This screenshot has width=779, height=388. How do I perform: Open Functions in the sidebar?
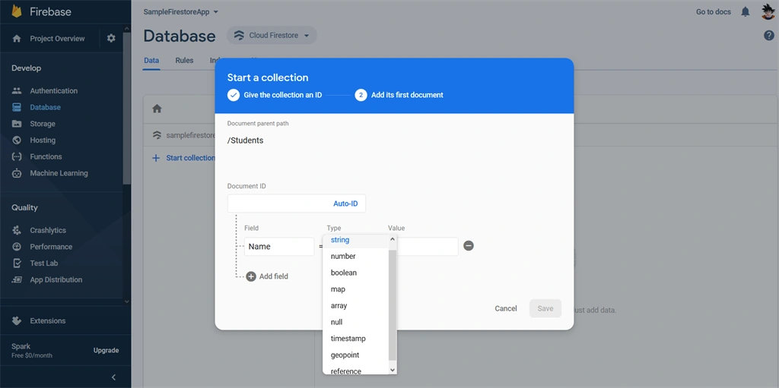[46, 156]
